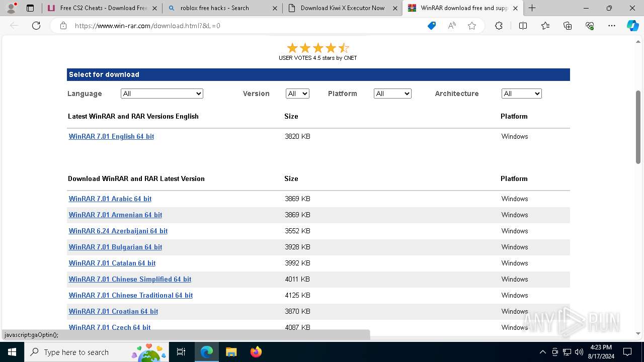Image resolution: width=644 pixels, height=362 pixels.
Task: Download WinRAR 7.01 Chinese Simplified 64 bit
Action: [130, 279]
